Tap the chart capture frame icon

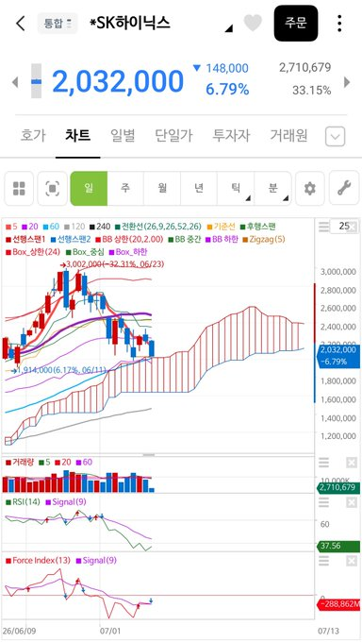[x=53, y=188]
